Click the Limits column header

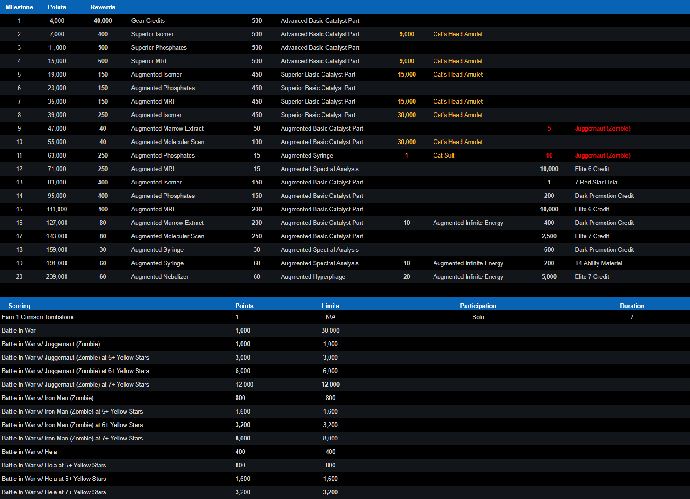[330, 306]
